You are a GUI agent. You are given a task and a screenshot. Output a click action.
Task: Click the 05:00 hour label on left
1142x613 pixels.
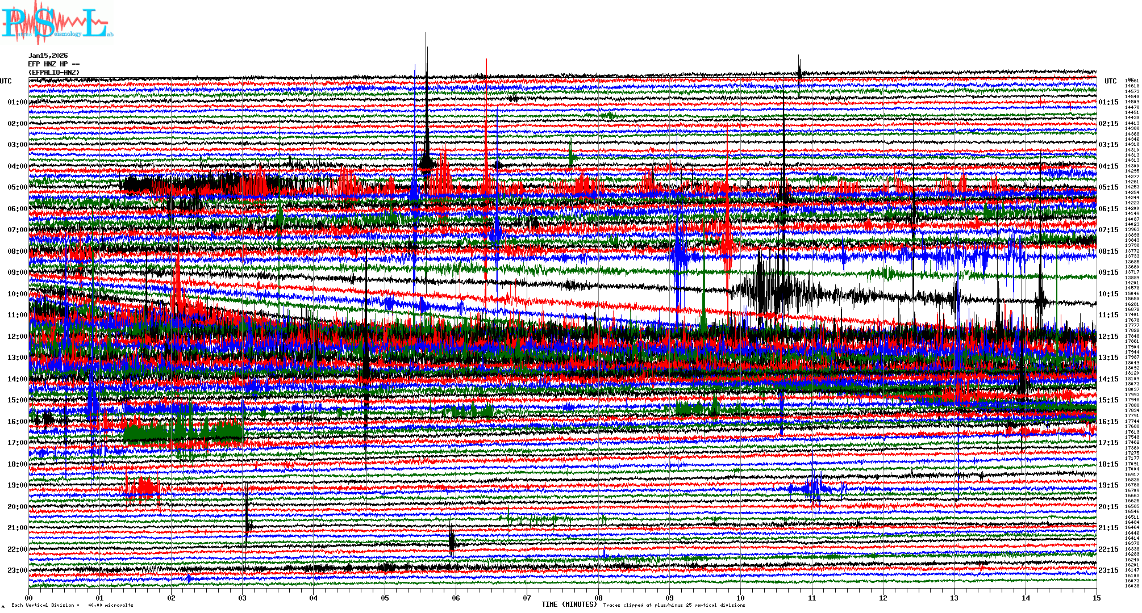(x=17, y=187)
